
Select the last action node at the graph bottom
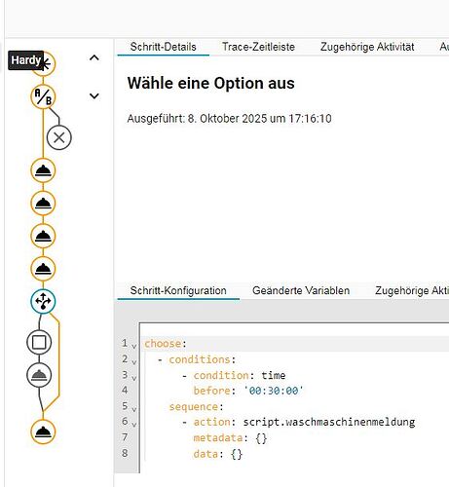[43, 432]
